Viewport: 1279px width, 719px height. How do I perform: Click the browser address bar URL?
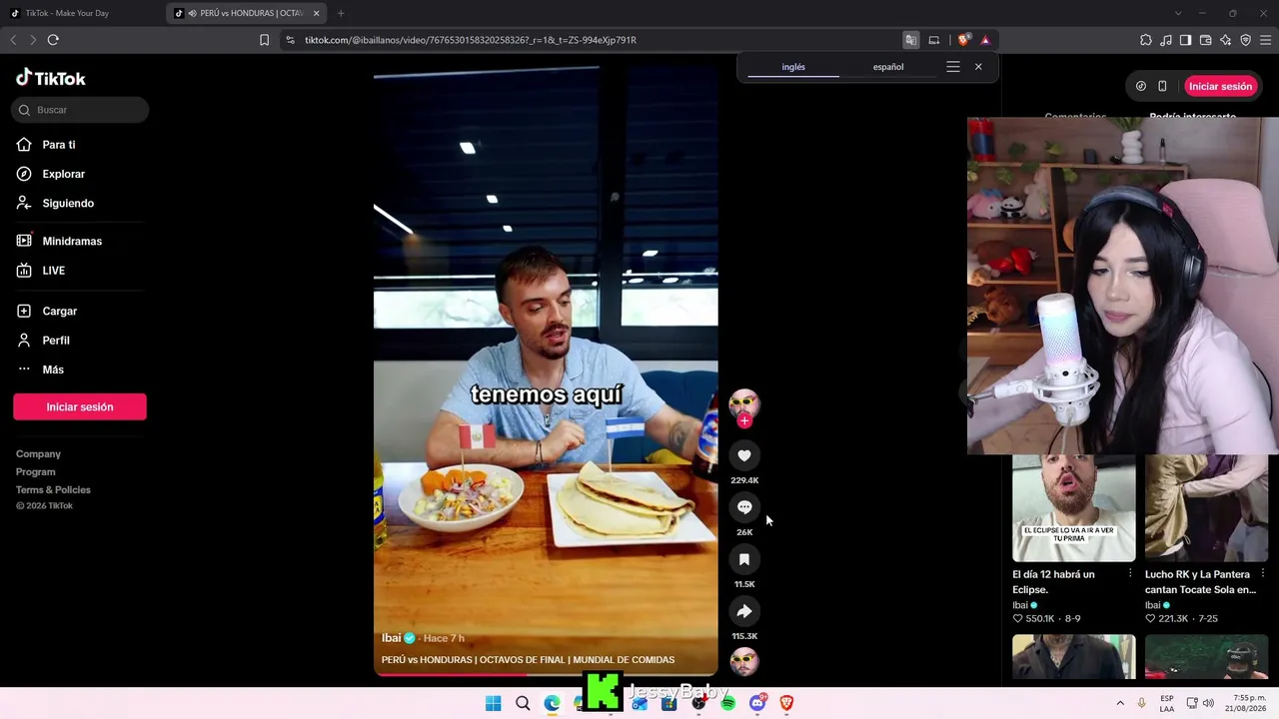[x=471, y=40]
